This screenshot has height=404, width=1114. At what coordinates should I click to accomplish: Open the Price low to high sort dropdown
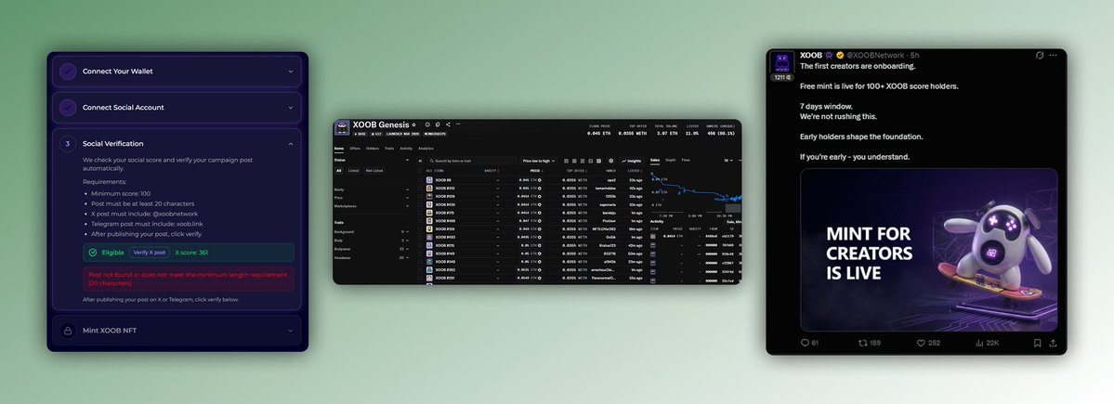tap(539, 162)
